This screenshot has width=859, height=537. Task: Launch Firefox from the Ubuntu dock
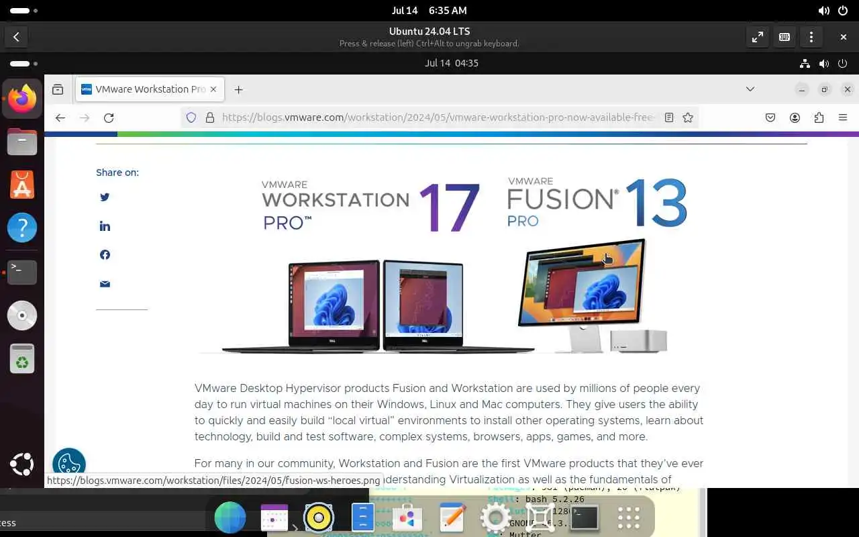point(22,99)
